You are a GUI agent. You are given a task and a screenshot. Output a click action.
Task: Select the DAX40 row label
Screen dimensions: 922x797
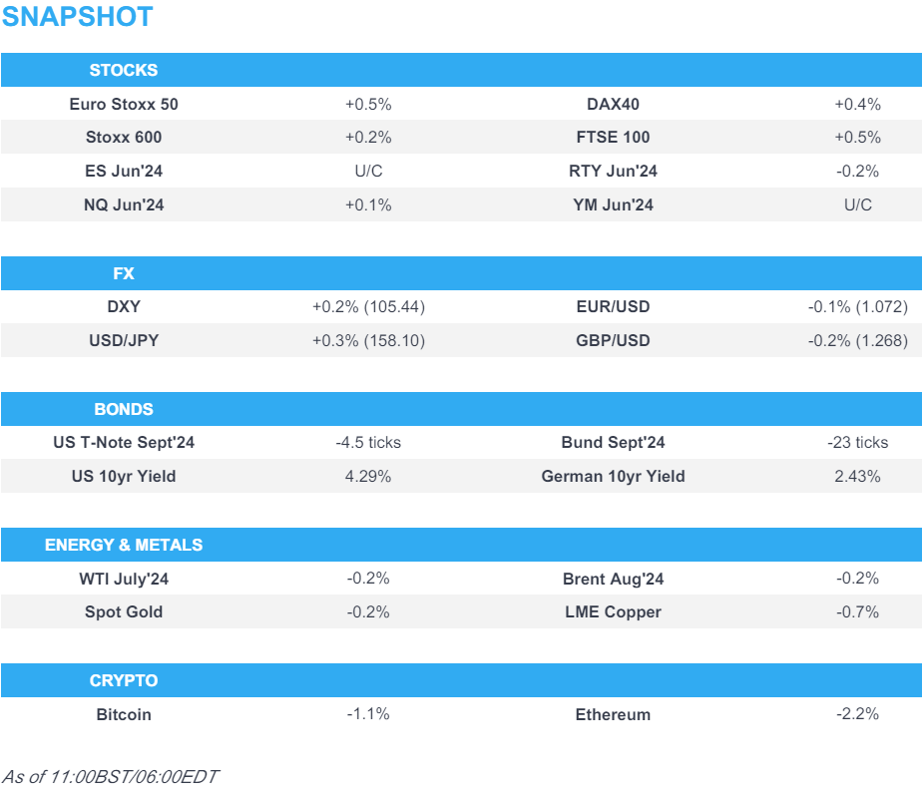613,104
